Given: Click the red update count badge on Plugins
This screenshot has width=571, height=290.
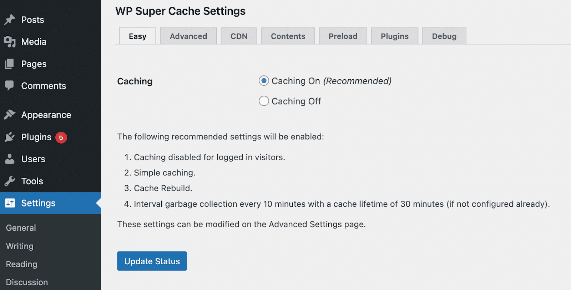Looking at the screenshot, I should [x=61, y=137].
